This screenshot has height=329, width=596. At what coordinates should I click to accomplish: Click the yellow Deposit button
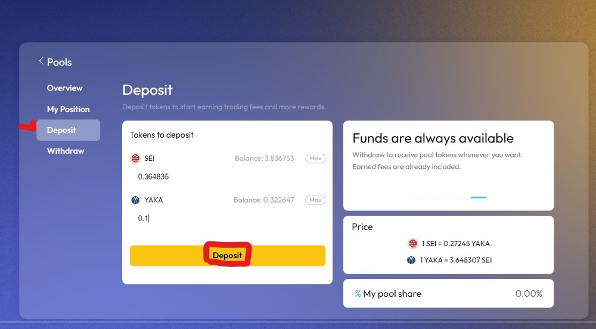(x=227, y=256)
